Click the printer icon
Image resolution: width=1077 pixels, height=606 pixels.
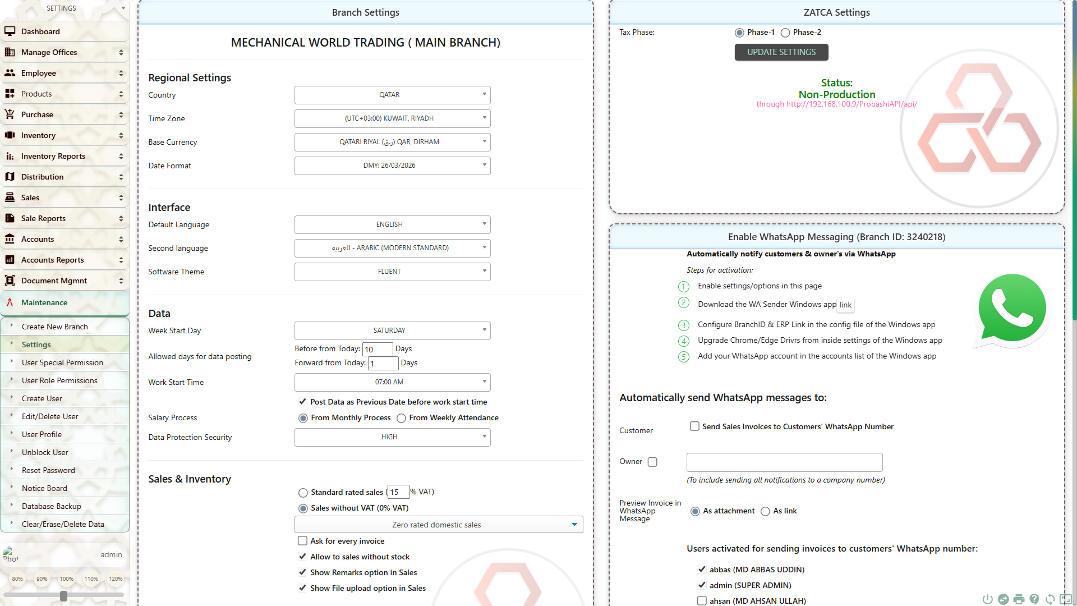point(1019,599)
